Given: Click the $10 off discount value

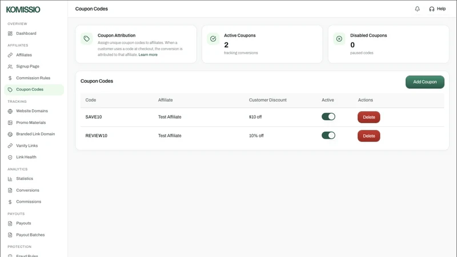Looking at the screenshot, I should [255, 117].
